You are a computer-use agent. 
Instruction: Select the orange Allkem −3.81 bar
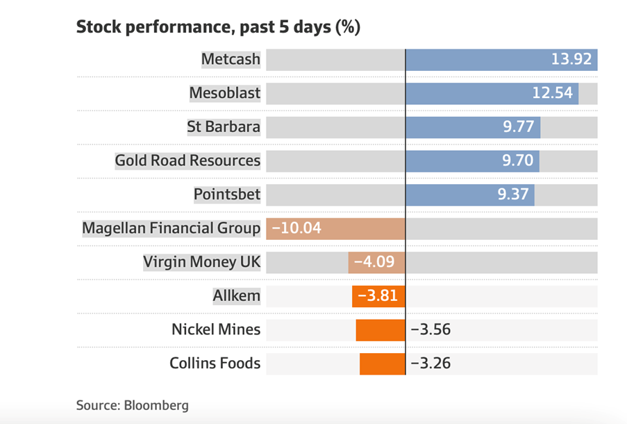pyautogui.click(x=378, y=295)
